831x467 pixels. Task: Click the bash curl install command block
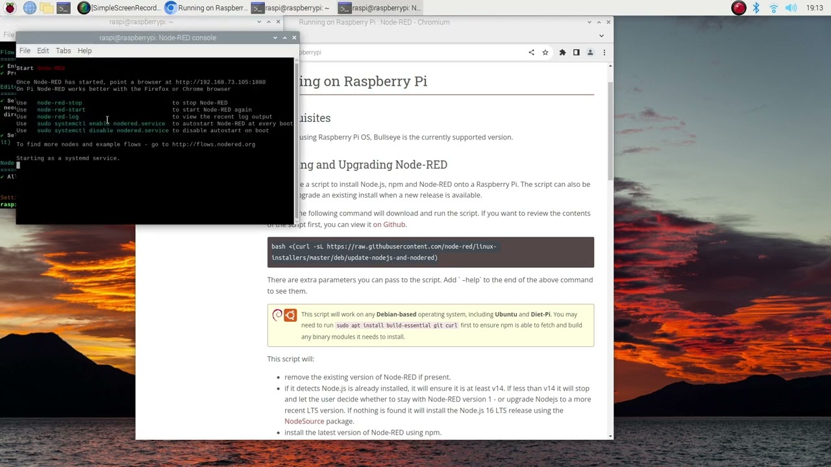pyautogui.click(x=430, y=252)
